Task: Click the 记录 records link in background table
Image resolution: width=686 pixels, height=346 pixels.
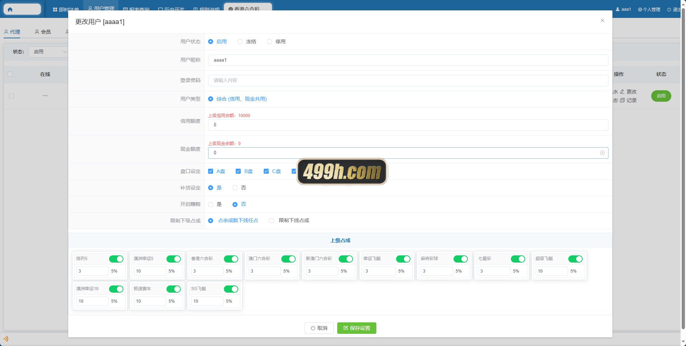Action: [x=628, y=100]
